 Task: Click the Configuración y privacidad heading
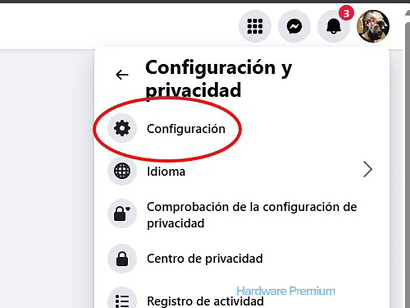point(219,79)
